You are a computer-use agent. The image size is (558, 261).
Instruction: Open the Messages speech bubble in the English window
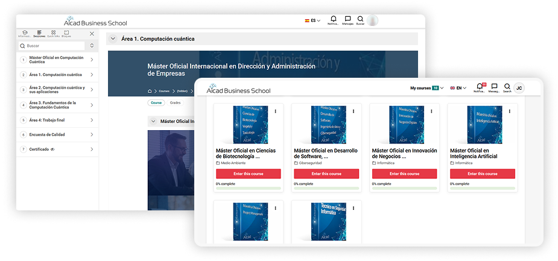(x=494, y=87)
